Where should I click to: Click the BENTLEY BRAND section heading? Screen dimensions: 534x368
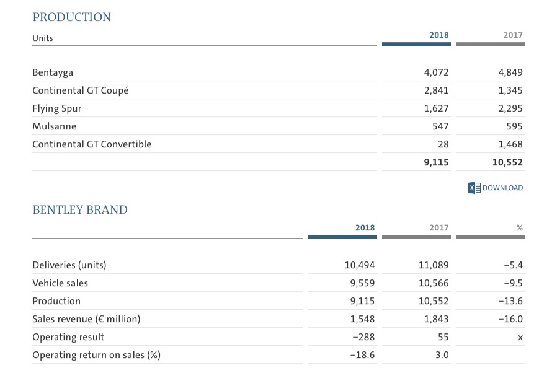coord(79,210)
